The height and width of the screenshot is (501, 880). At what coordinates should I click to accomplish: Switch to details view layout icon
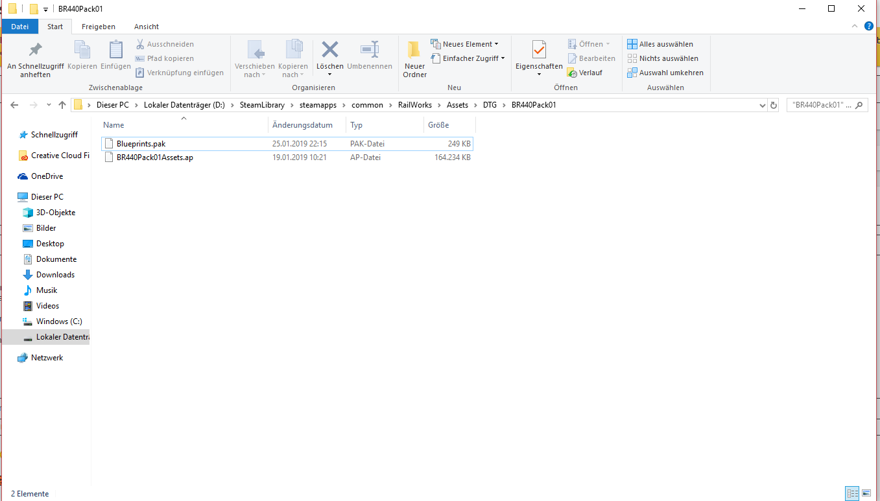(x=852, y=493)
